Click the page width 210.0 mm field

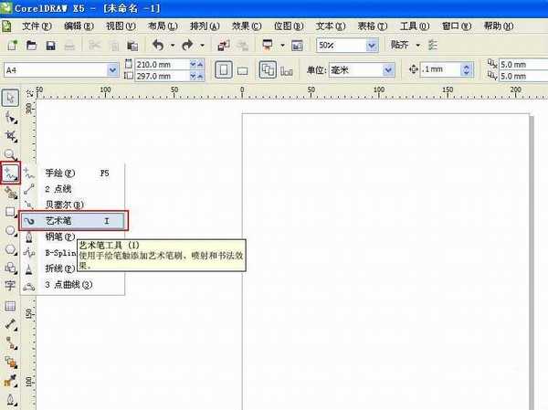163,64
